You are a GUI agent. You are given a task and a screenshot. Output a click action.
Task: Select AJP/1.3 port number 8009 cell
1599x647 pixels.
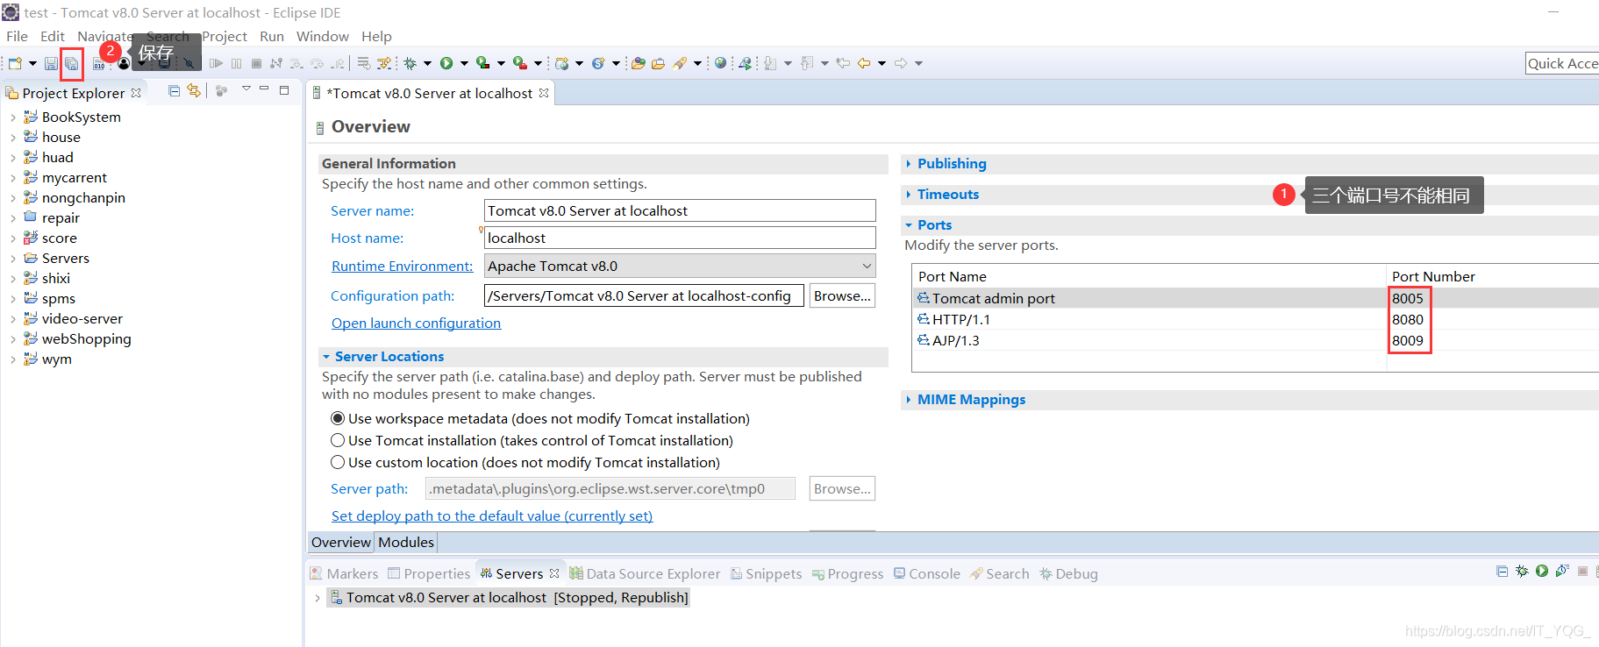[x=1408, y=340]
